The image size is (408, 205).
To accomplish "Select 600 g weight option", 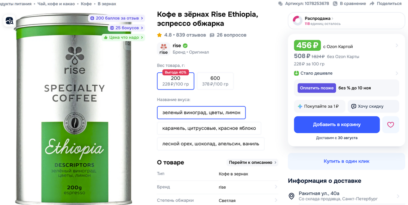I will 215,81.
